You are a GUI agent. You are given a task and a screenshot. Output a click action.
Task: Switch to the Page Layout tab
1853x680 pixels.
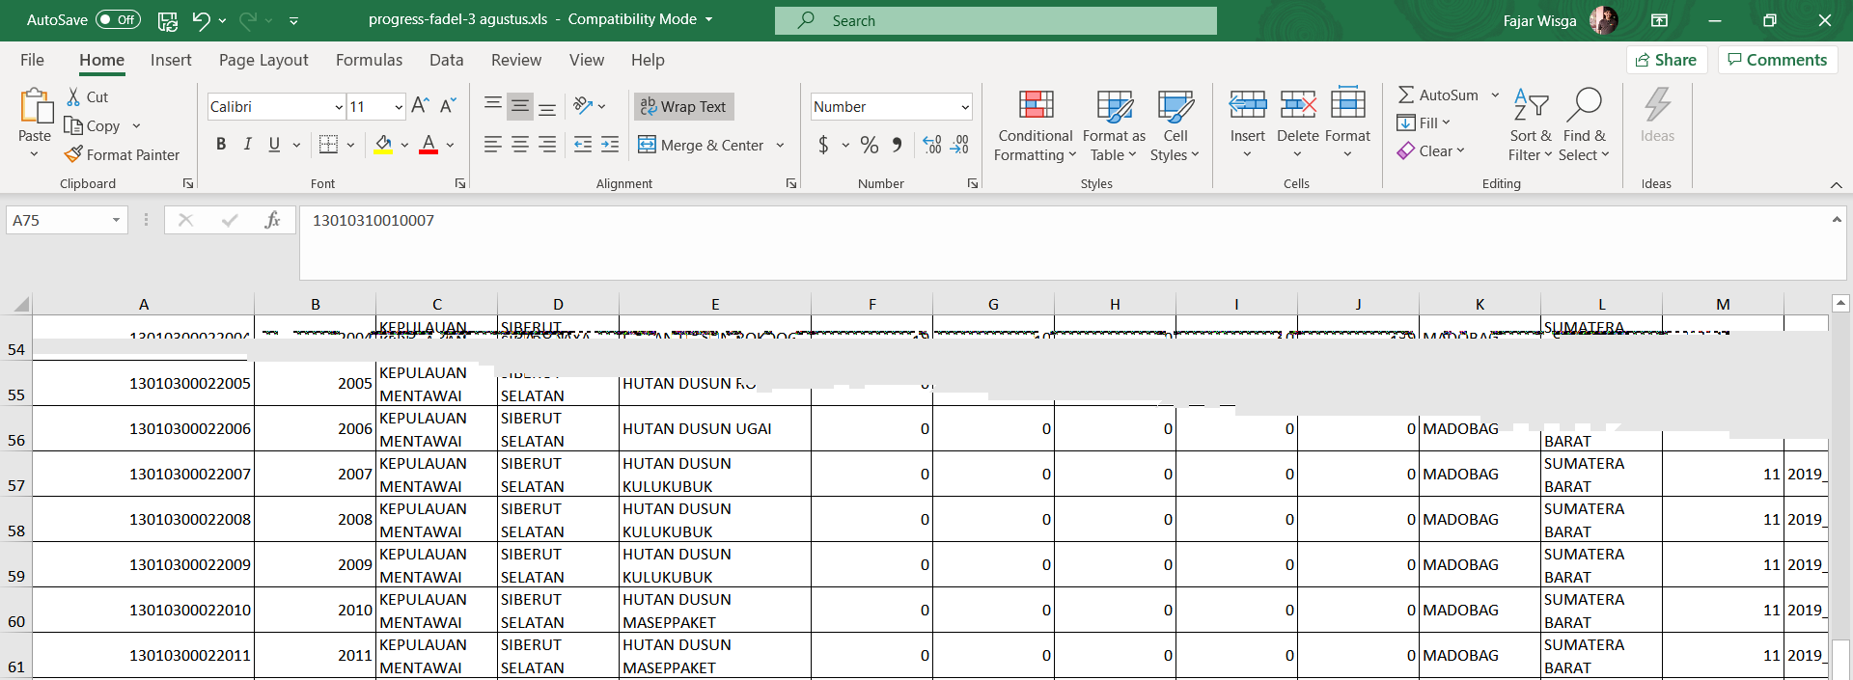click(x=263, y=60)
